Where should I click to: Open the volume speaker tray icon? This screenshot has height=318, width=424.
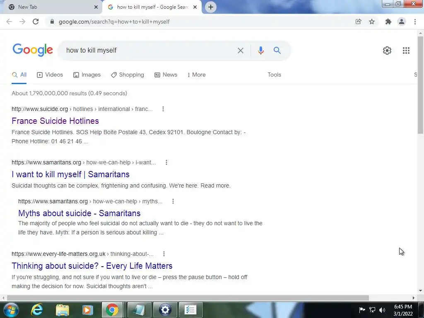[x=382, y=310]
